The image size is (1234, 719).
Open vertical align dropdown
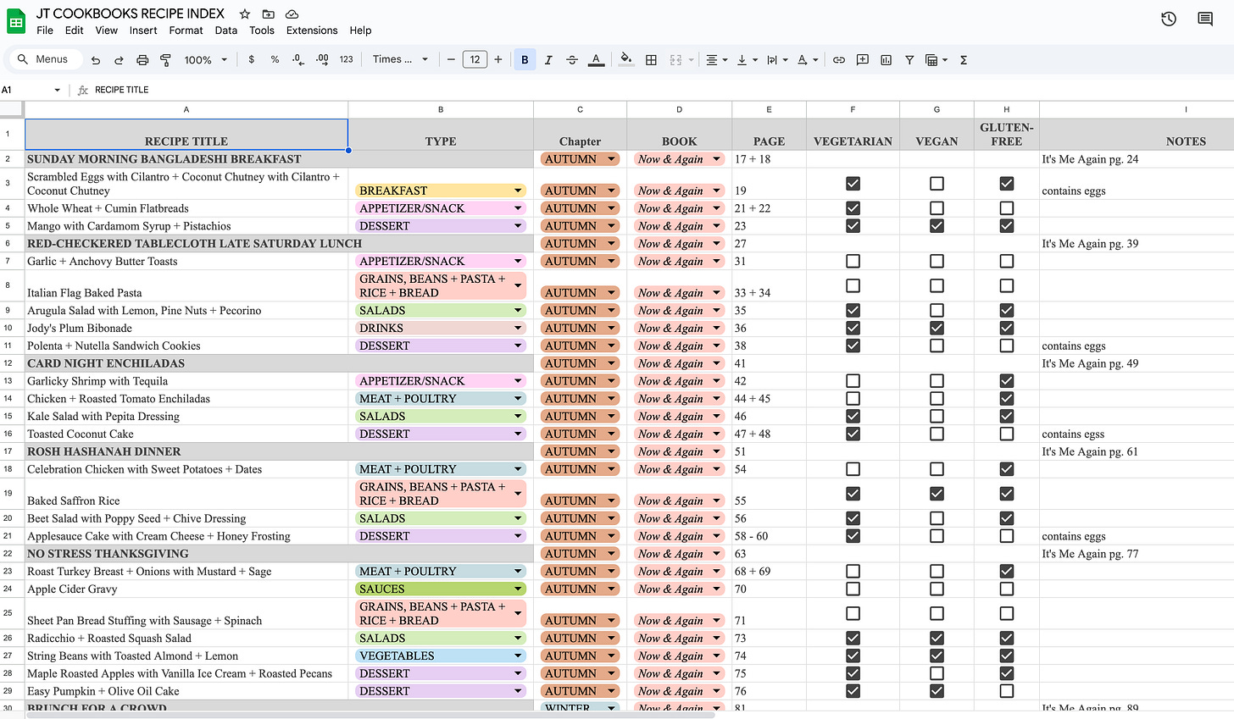[746, 60]
